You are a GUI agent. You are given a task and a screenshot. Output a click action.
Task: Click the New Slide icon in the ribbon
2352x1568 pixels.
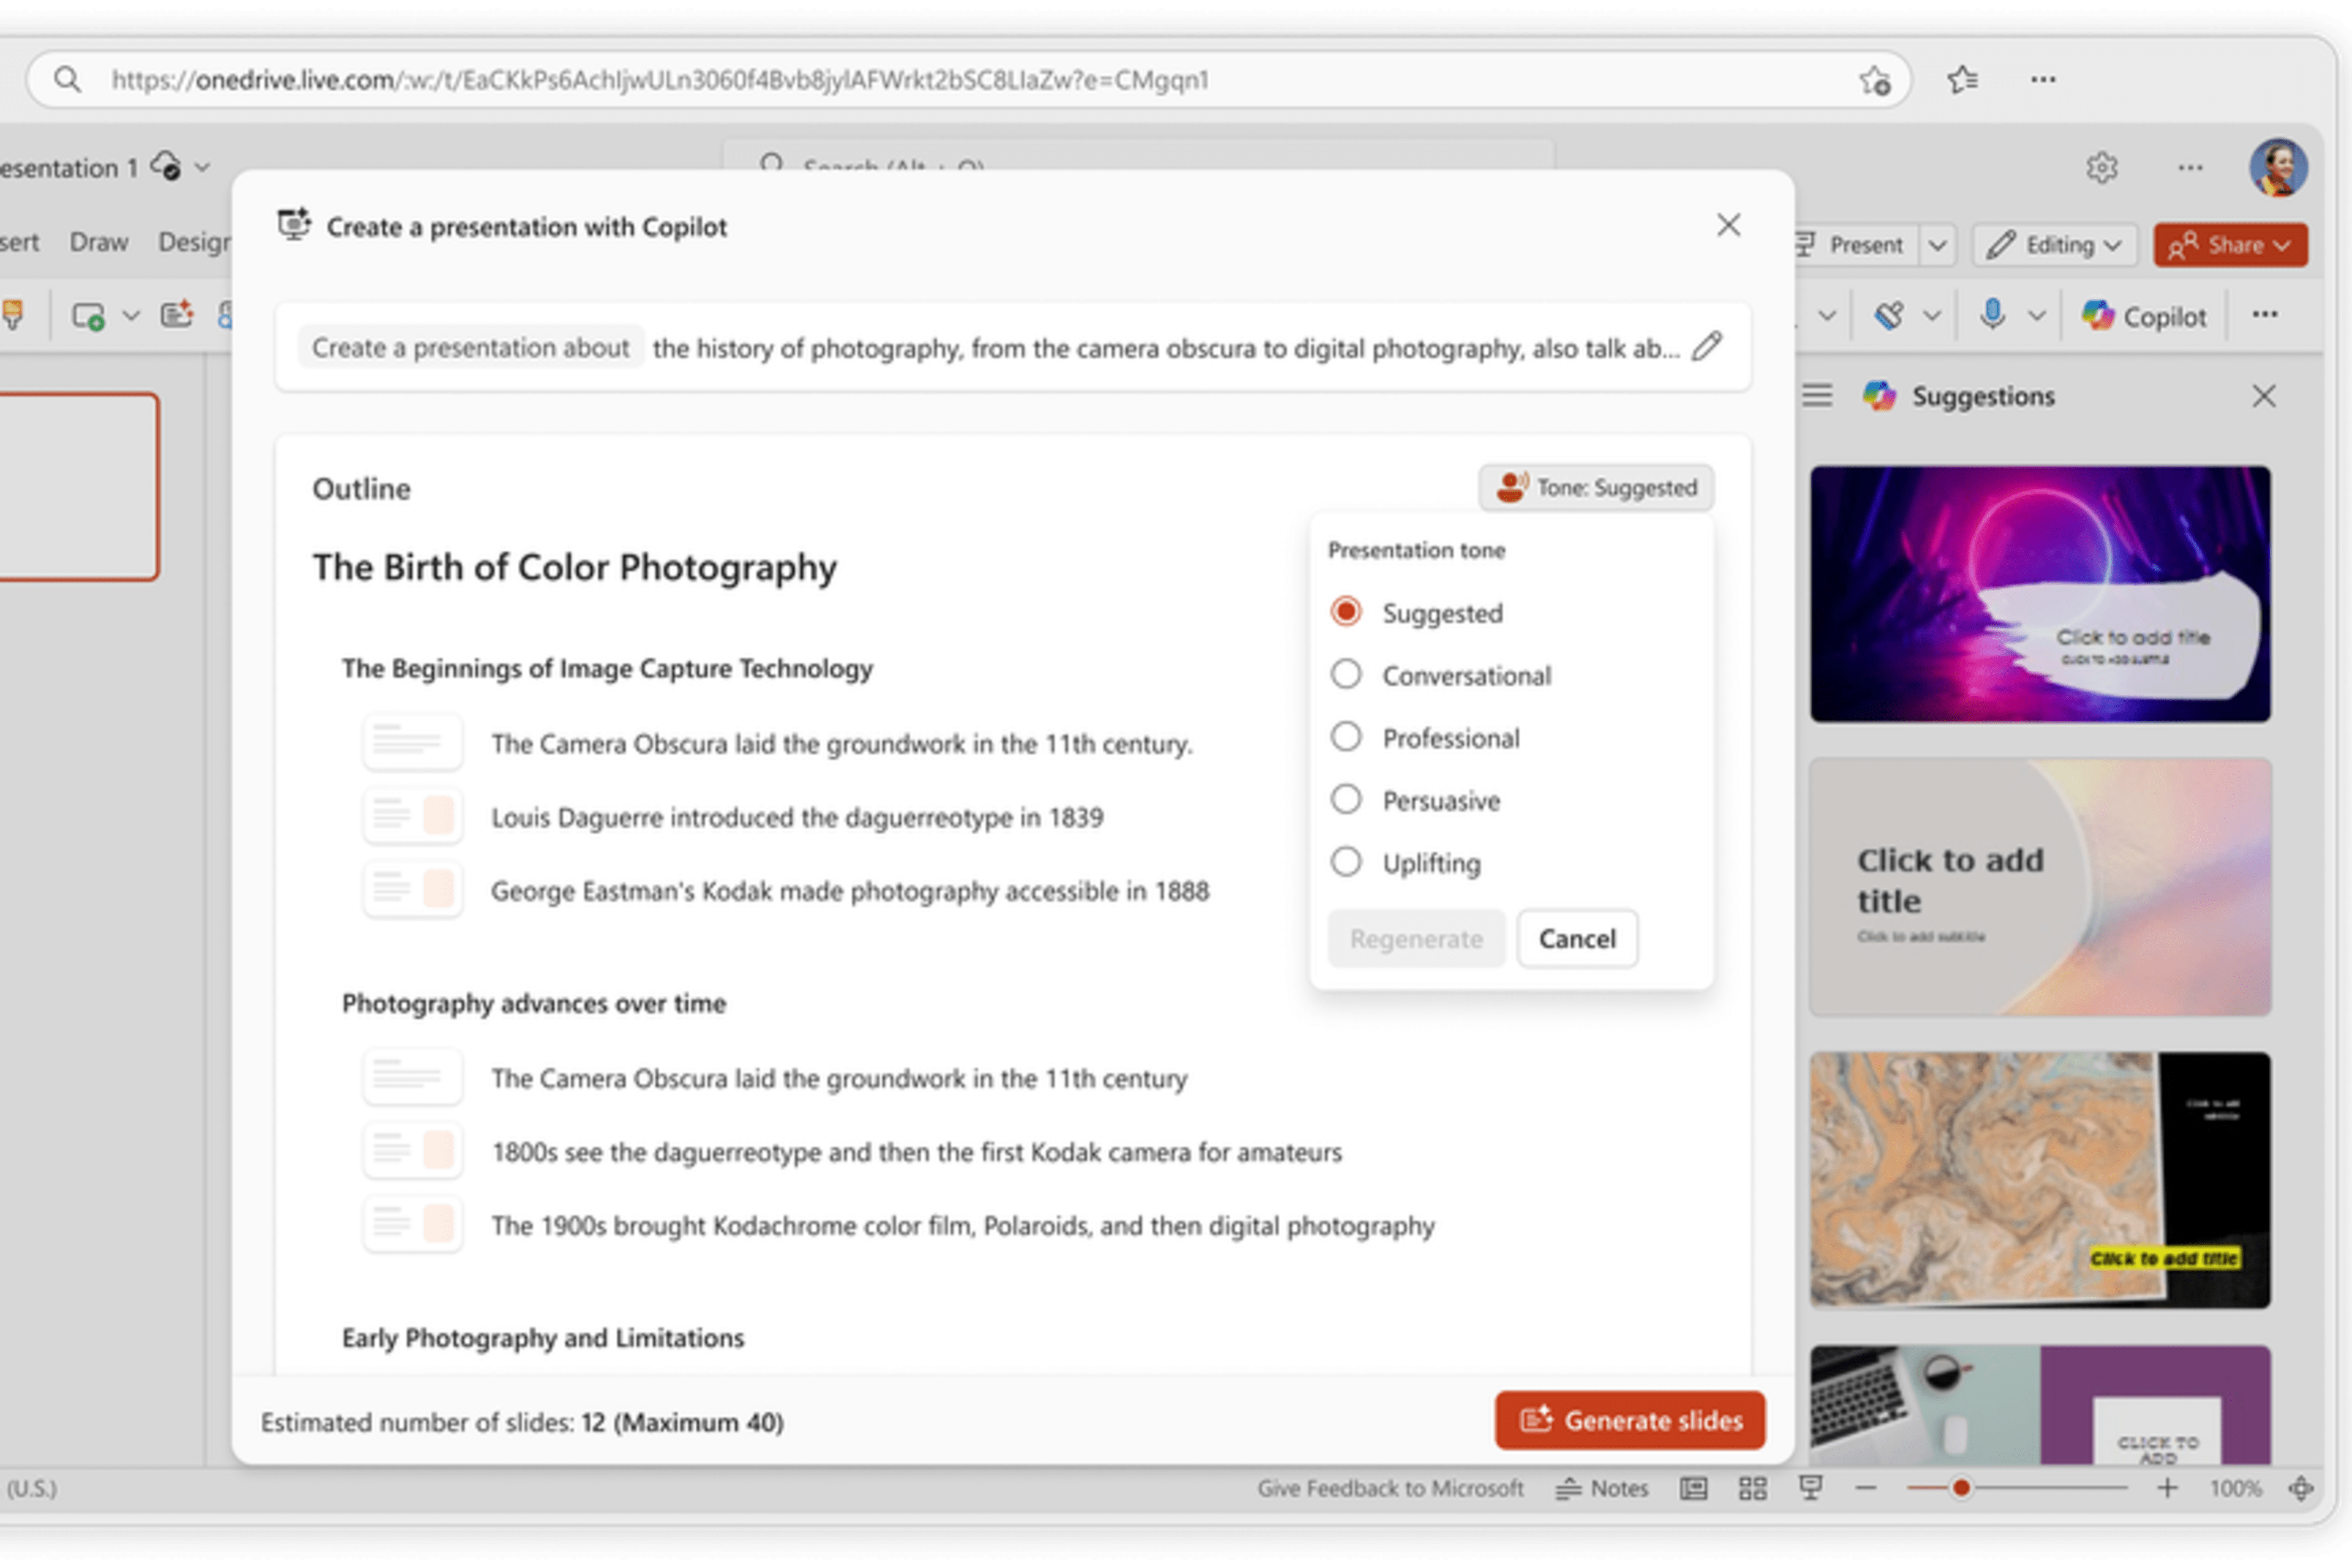click(88, 316)
